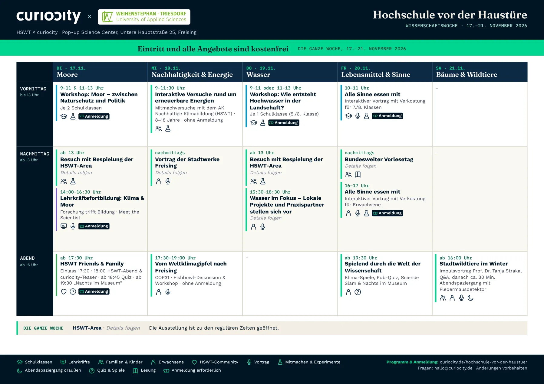Click book icon under Bundesweiter Vorlesetag
Image resolution: width=544 pixels, height=384 pixels.
click(358, 174)
